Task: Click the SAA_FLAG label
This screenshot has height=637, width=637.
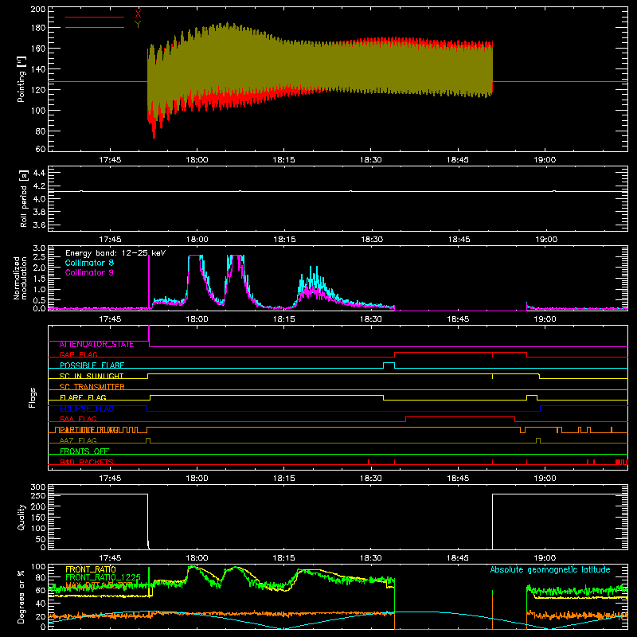Action: [x=78, y=419]
